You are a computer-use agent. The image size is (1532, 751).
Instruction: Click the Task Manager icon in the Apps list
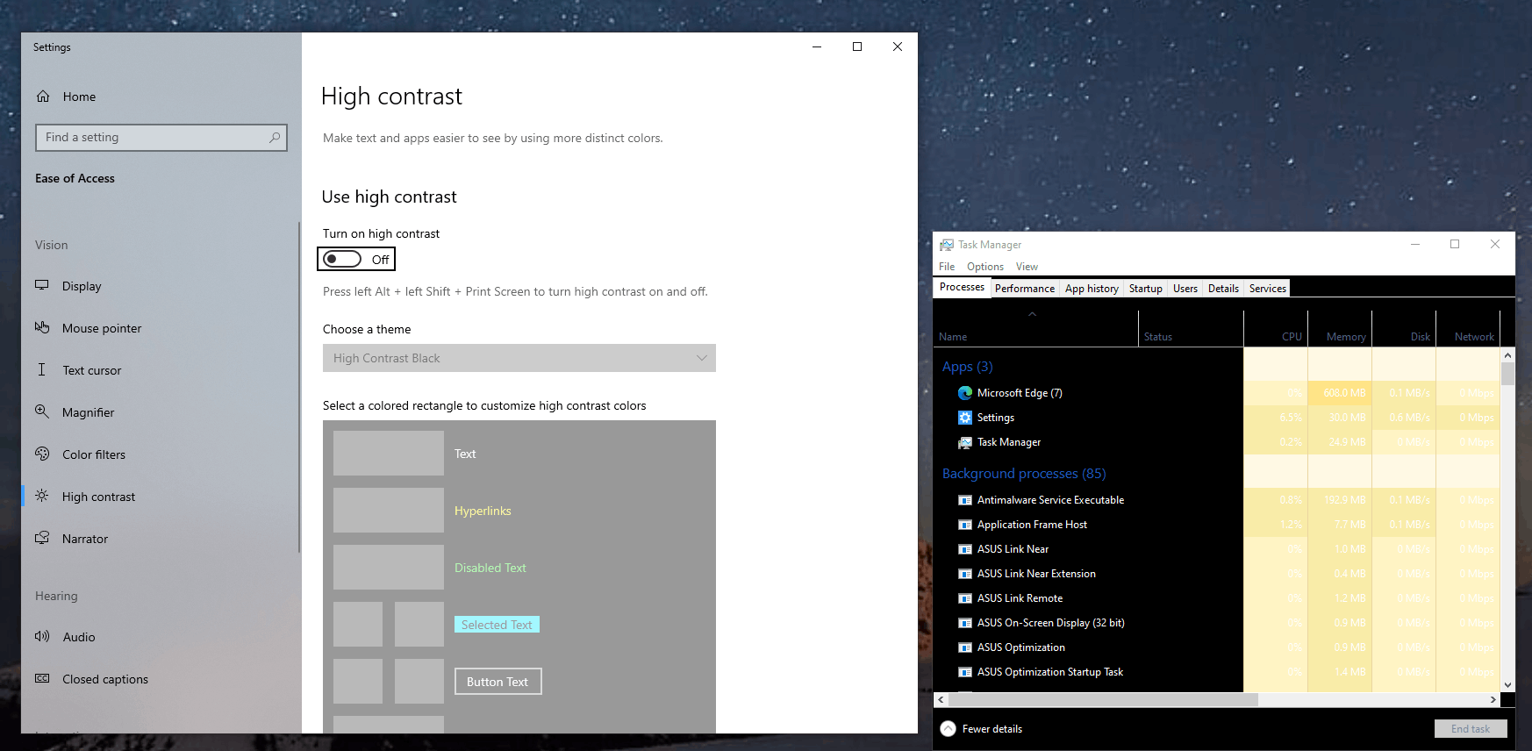[965, 442]
